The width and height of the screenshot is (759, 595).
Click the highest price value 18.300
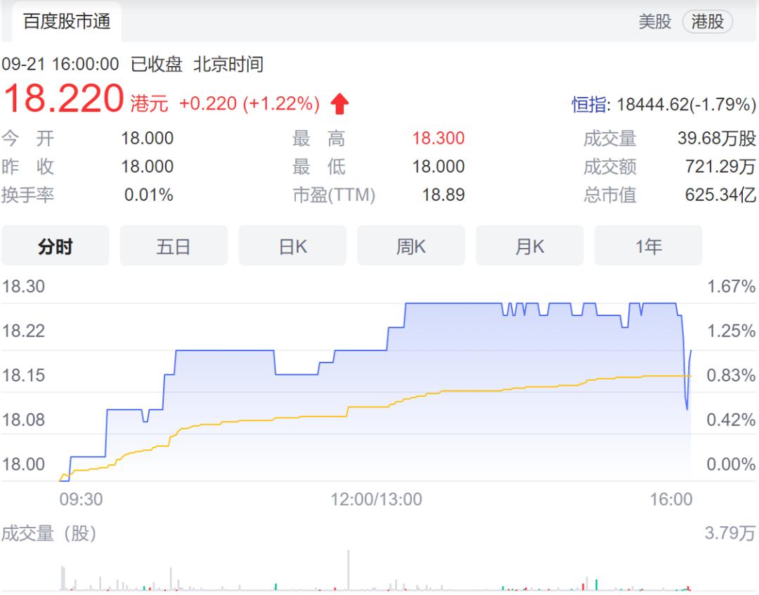440,138
